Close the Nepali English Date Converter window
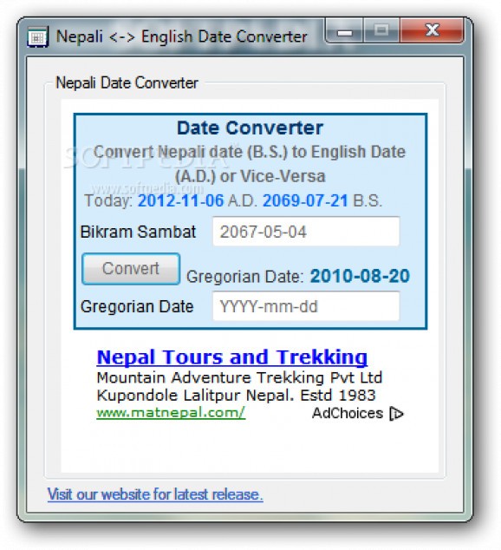The image size is (501, 550). click(x=432, y=31)
